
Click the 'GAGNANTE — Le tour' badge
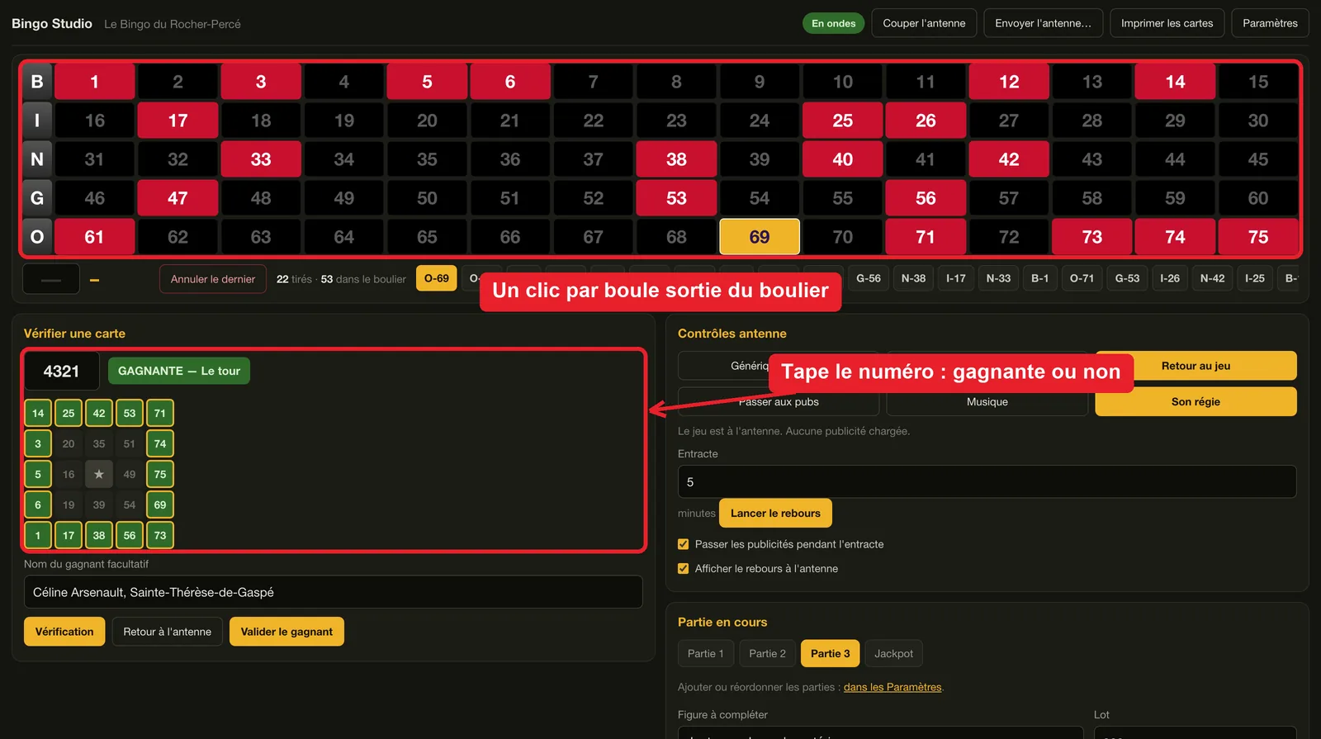click(179, 371)
